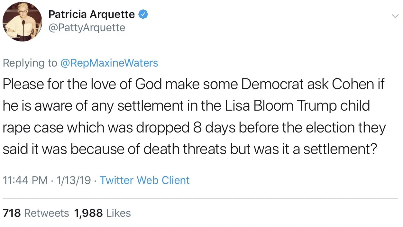The image size is (403, 227).
Task: Visit the @RepMaxineWaters mention
Action: [x=109, y=63]
